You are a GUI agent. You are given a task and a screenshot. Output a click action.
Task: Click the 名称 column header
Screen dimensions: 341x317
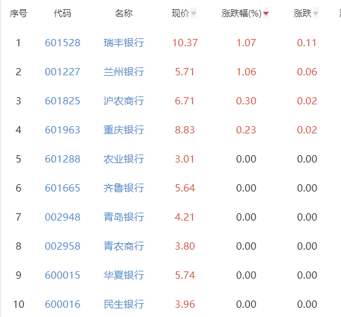[x=124, y=13]
